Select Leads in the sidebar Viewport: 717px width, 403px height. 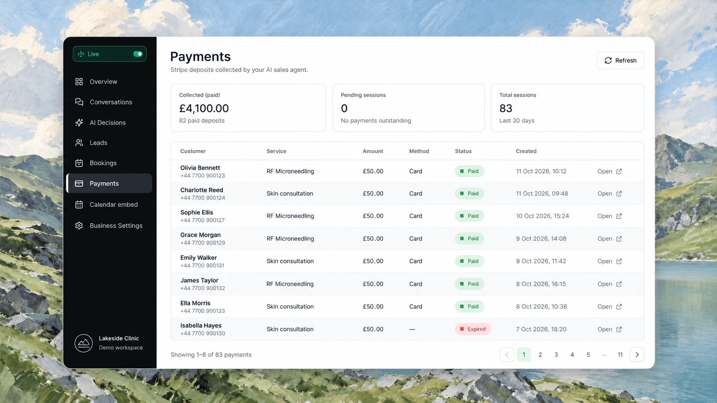coord(109,143)
